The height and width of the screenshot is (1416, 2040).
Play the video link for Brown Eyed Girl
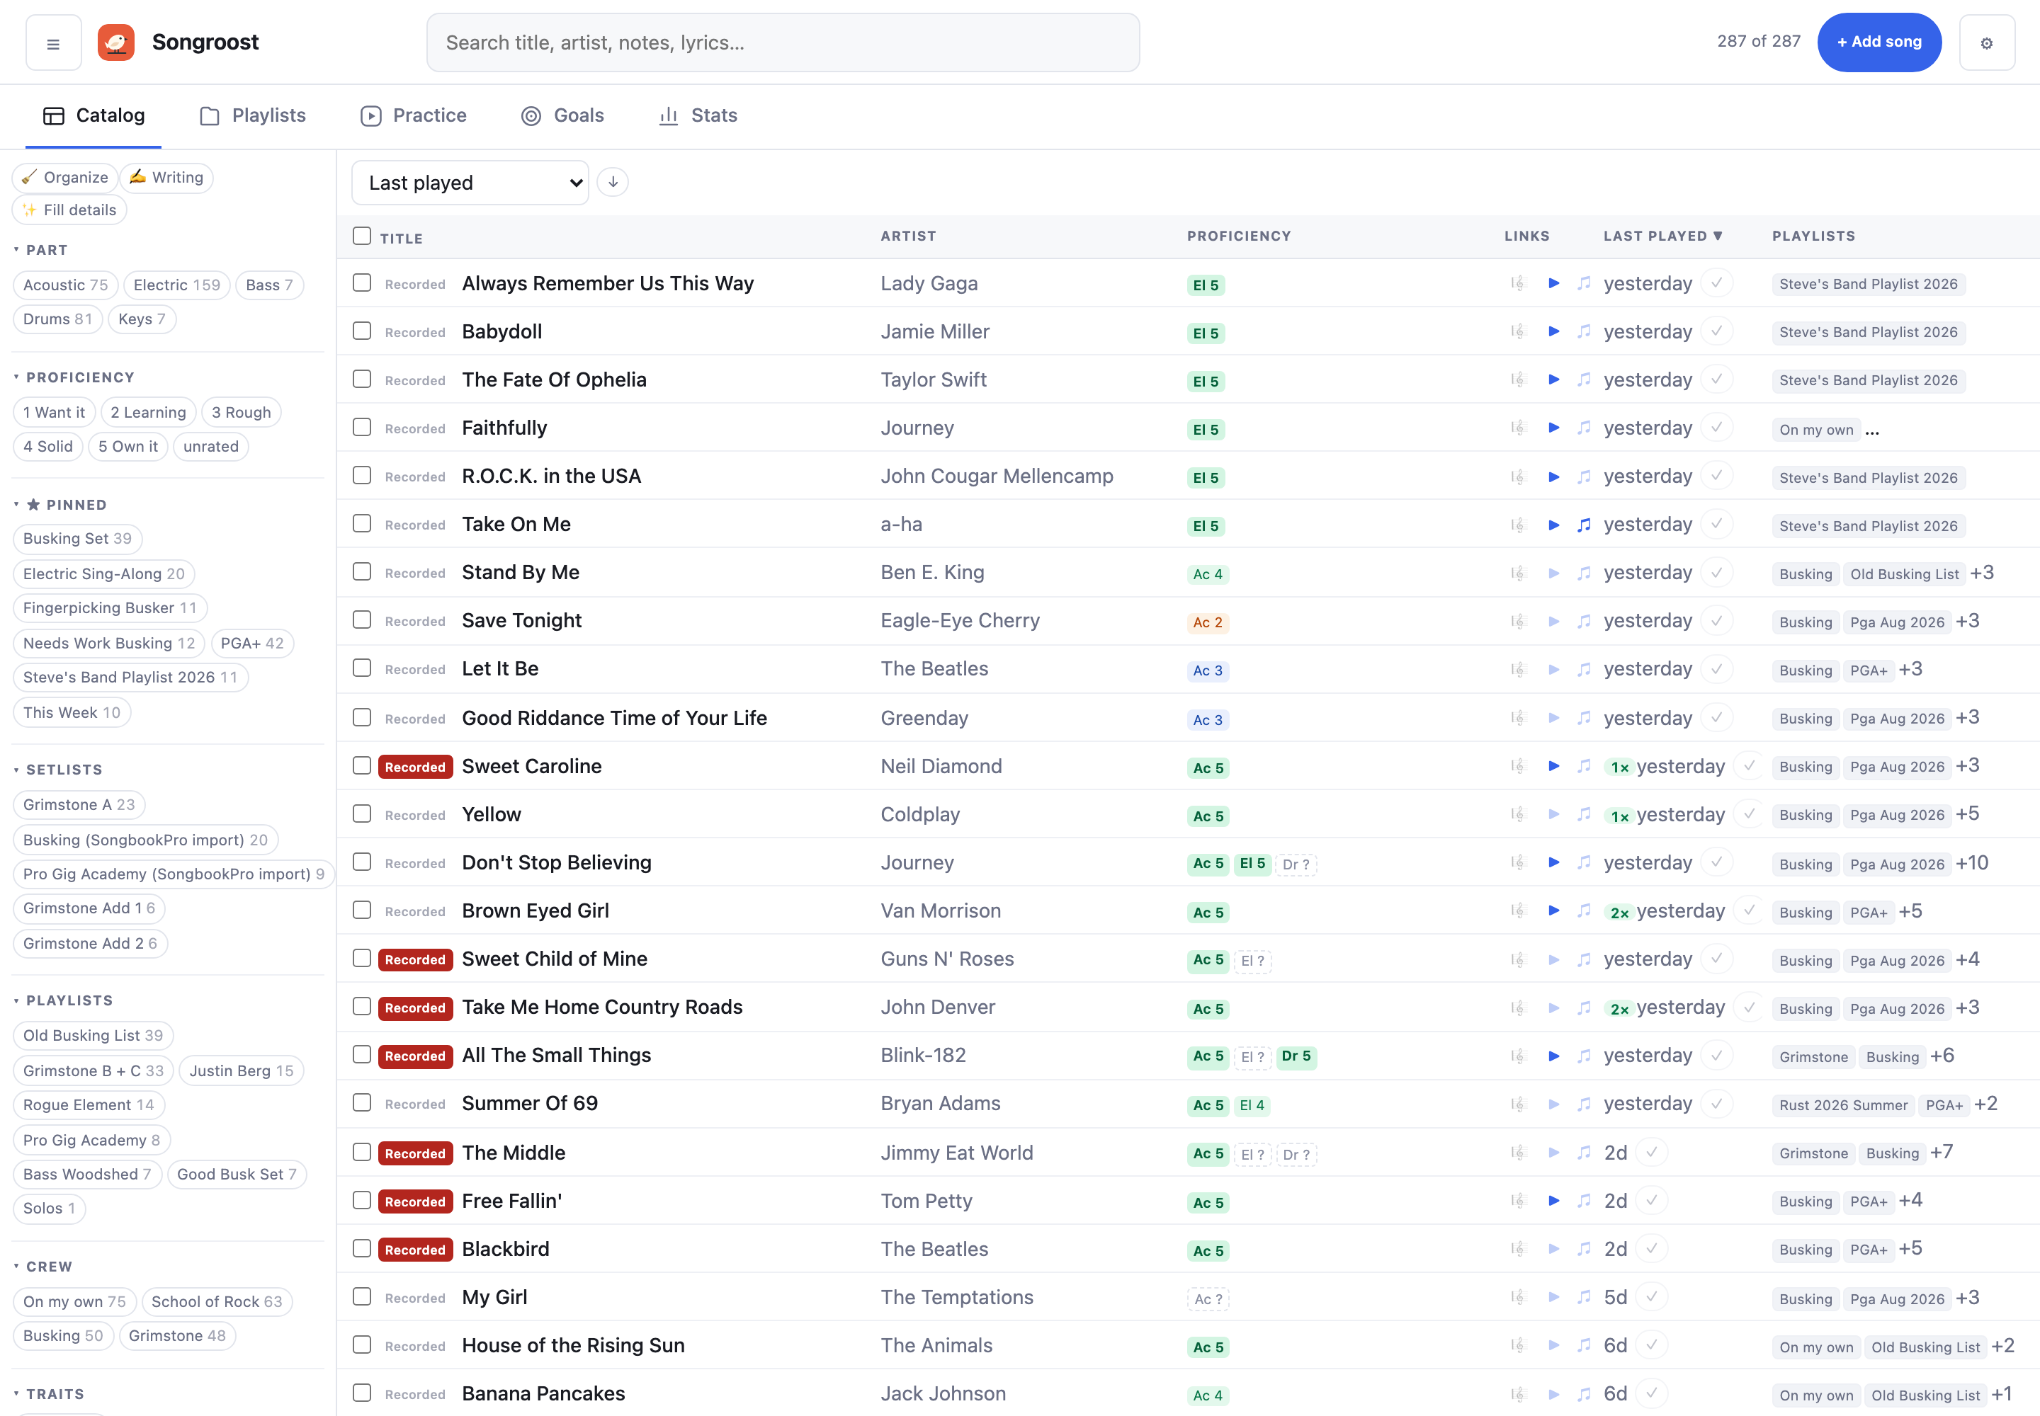(x=1553, y=911)
